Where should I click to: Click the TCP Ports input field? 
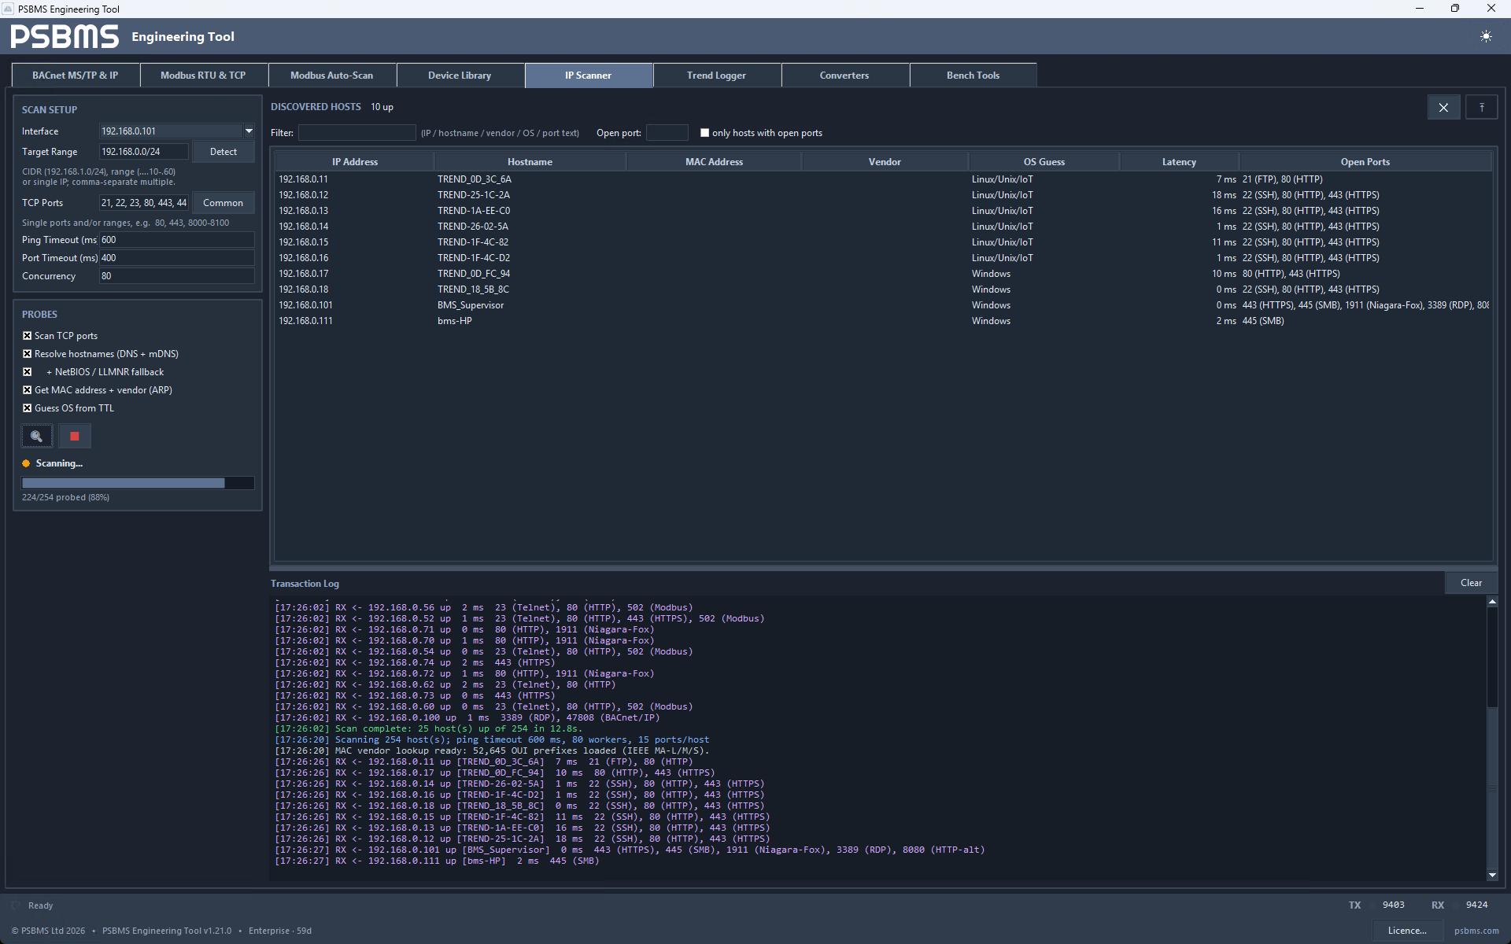(x=144, y=203)
